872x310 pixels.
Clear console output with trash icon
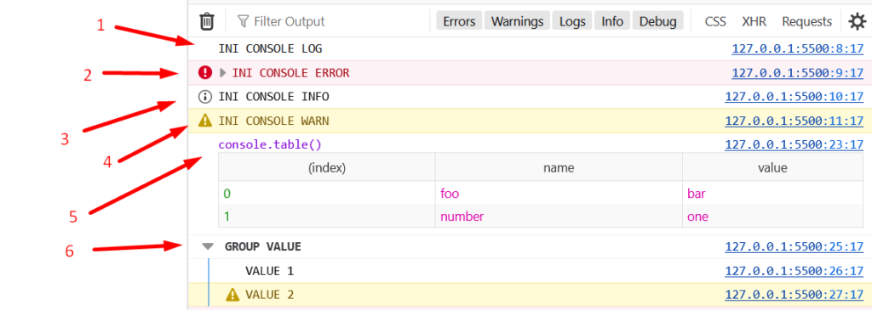tap(207, 21)
